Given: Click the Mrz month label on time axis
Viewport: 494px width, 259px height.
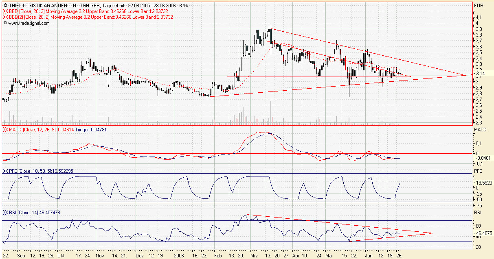Looking at the screenshot, I should (255, 257).
